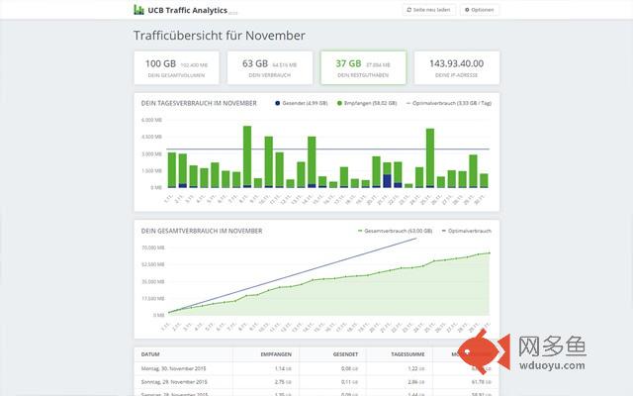Sort the table by 'GESENDET' column header

345,354
